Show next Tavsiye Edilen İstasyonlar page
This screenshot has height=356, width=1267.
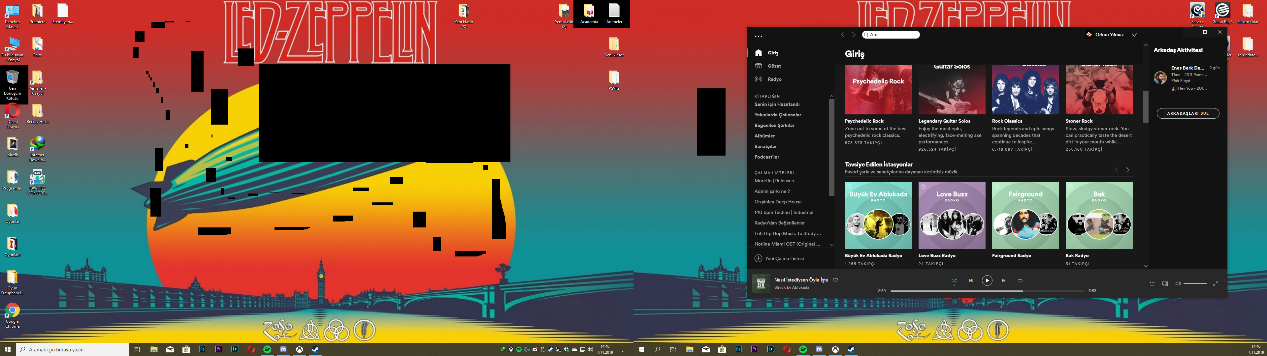[1128, 170]
